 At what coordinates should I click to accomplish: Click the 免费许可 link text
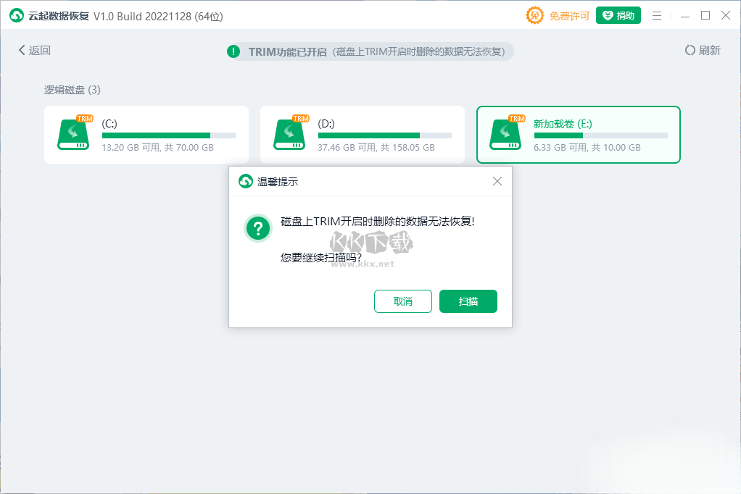coord(569,16)
